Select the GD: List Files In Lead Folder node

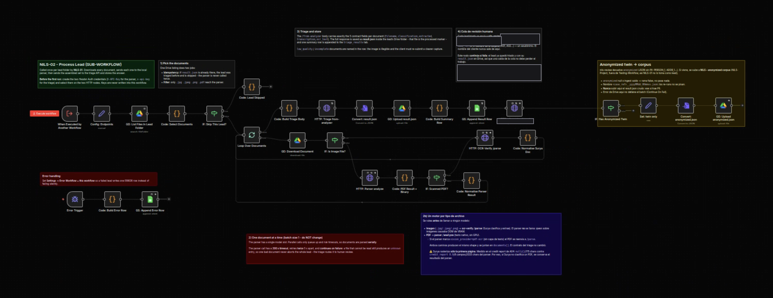point(139,114)
